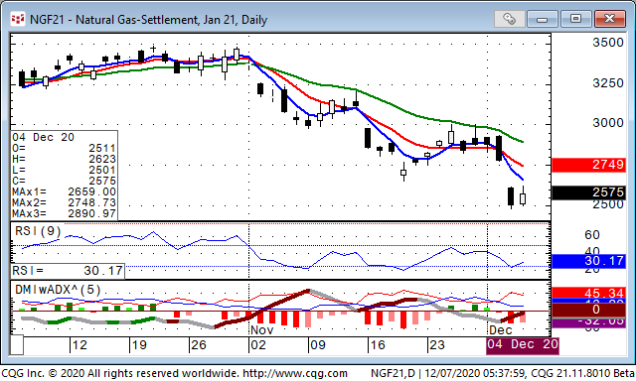This screenshot has width=636, height=381.
Task: Click the CQG chart icon in the title bar
Action: [18, 19]
